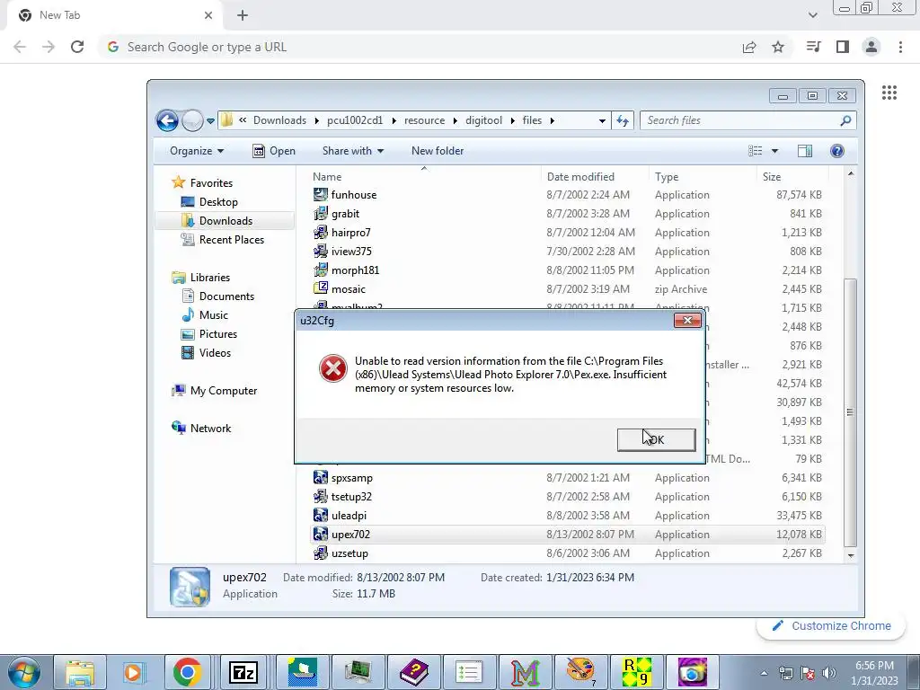This screenshot has height=690, width=920.
Task: Click the file list scroll up arrow
Action: [x=851, y=174]
